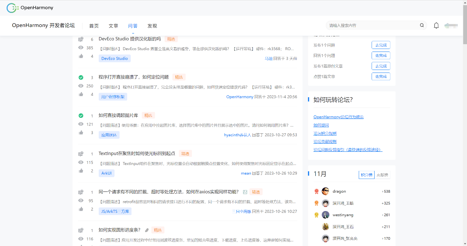This screenshot has width=467, height=246.
Task: Click 去完成 for 回答1个问题
Action: pyautogui.click(x=381, y=56)
